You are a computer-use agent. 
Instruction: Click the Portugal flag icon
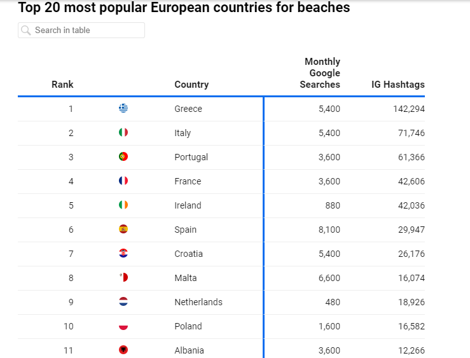[123, 157]
